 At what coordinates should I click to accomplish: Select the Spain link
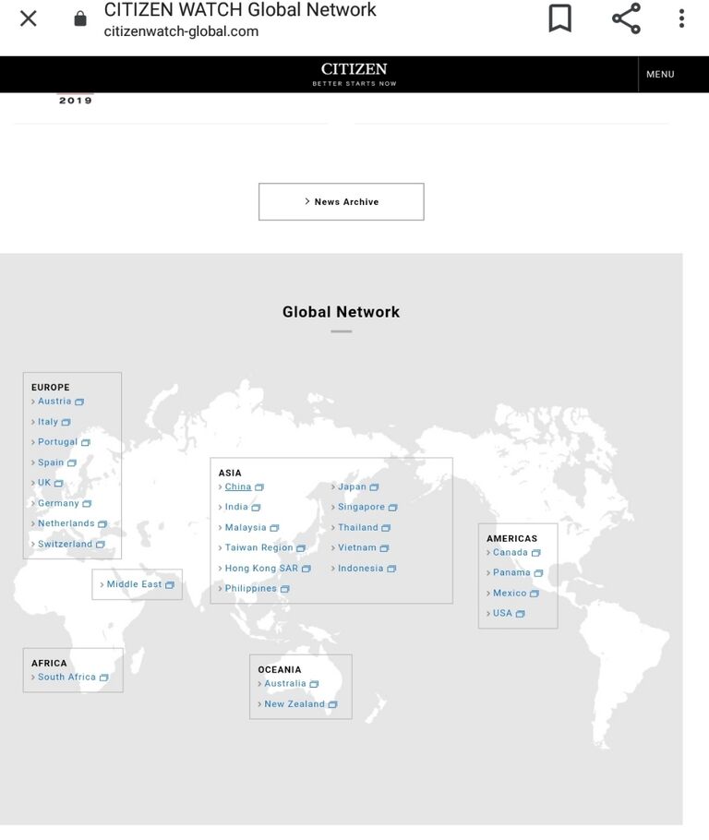51,462
